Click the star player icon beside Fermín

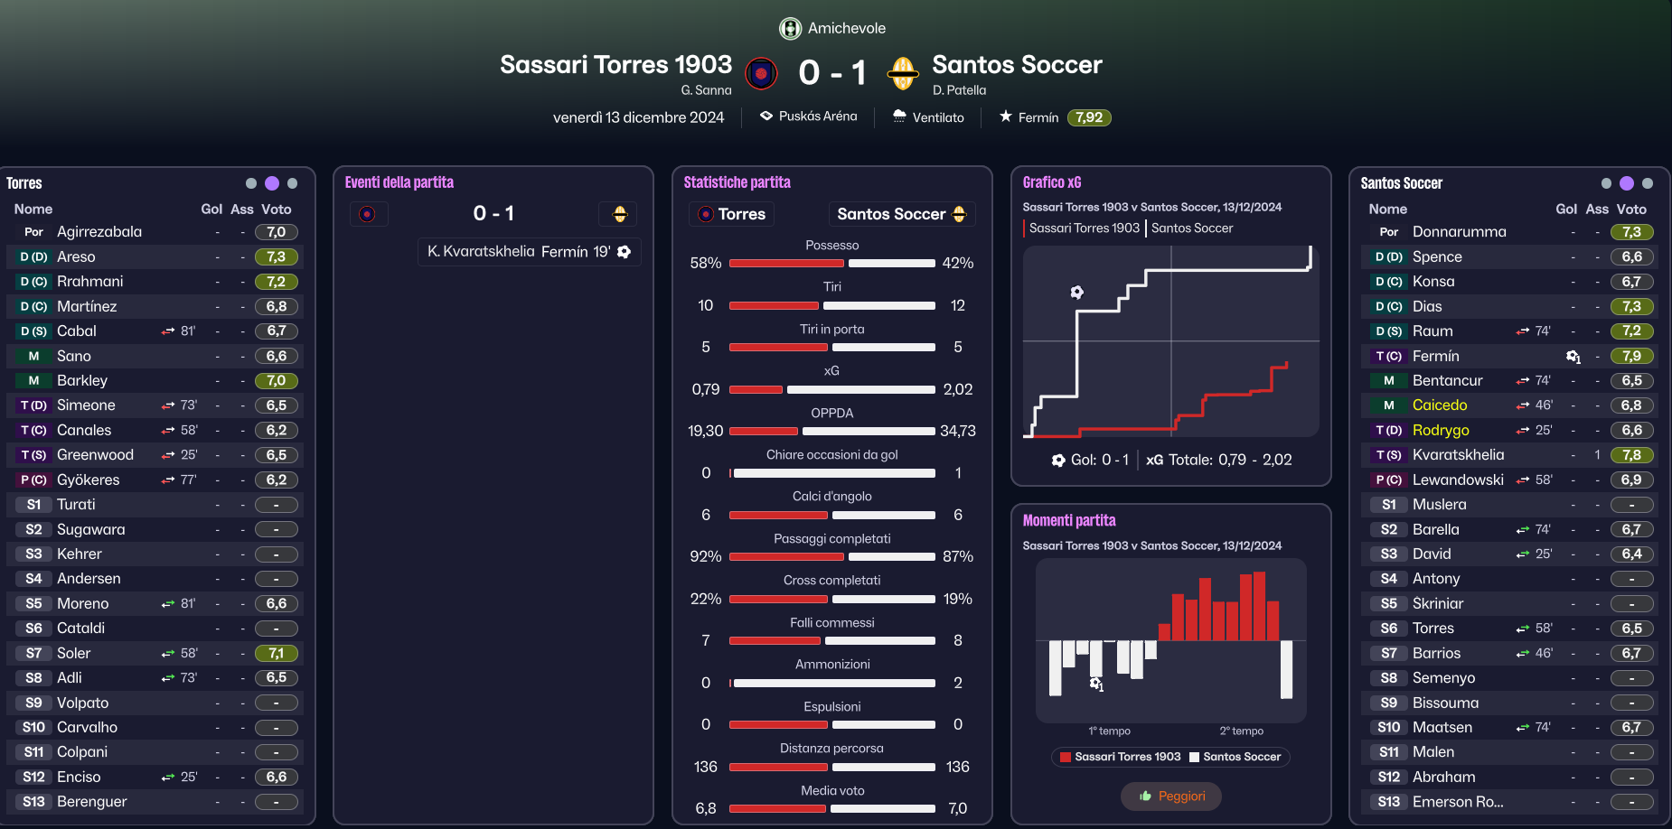point(1005,116)
